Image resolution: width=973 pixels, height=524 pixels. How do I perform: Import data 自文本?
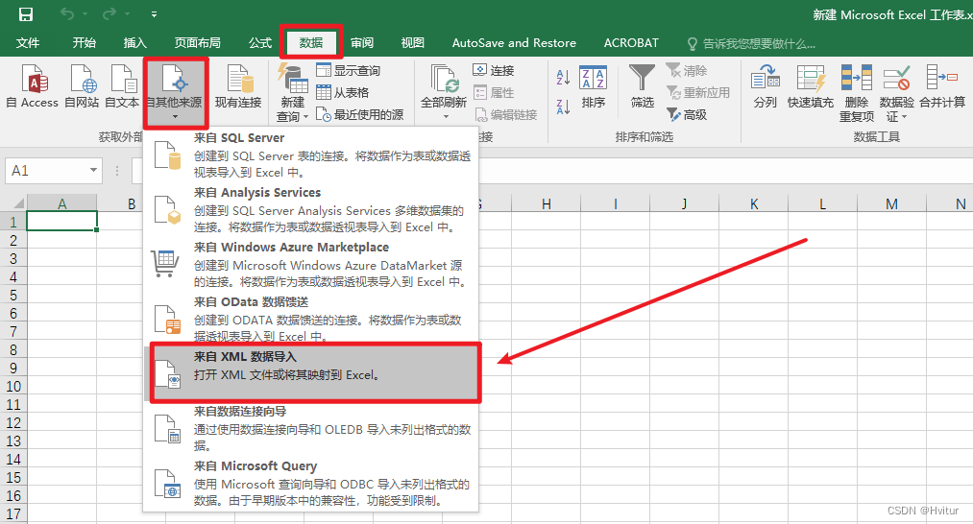[x=122, y=86]
